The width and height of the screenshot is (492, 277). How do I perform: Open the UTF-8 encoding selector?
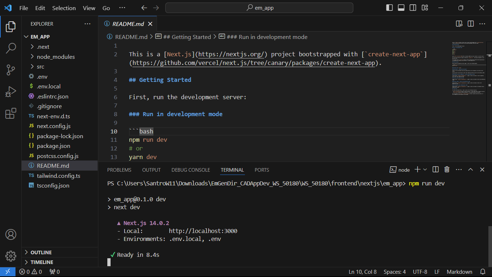coord(420,272)
